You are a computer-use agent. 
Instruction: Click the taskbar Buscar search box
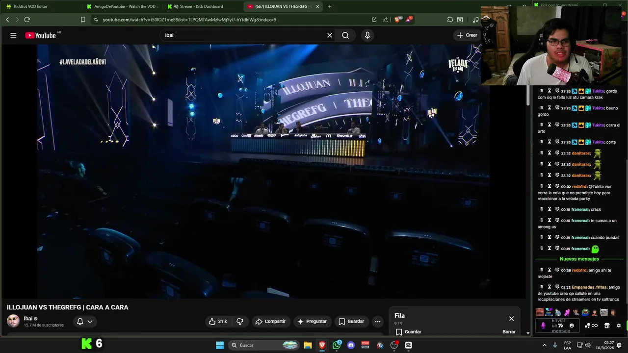tap(264, 345)
